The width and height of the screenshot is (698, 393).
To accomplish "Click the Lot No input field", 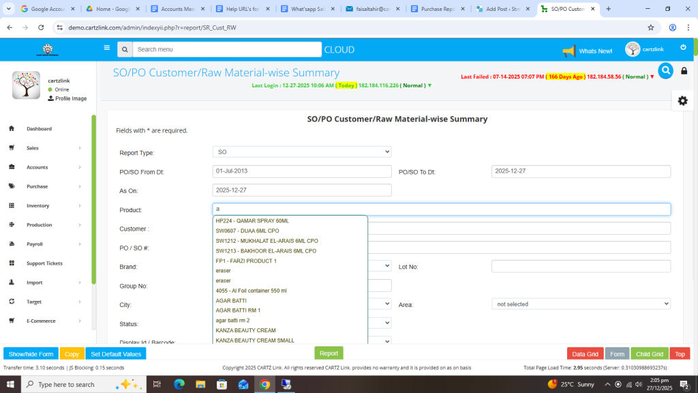I will 581,266.
